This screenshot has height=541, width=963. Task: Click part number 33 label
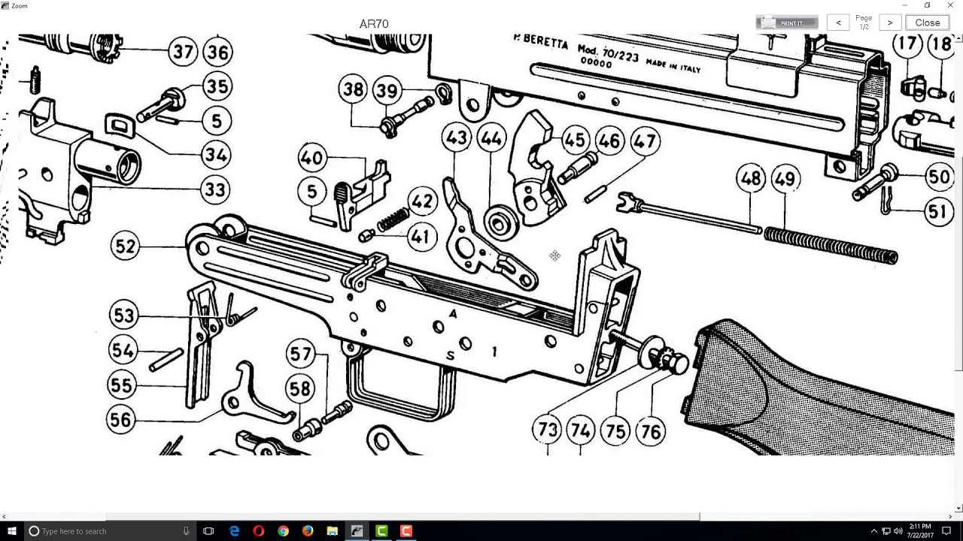[x=215, y=189]
